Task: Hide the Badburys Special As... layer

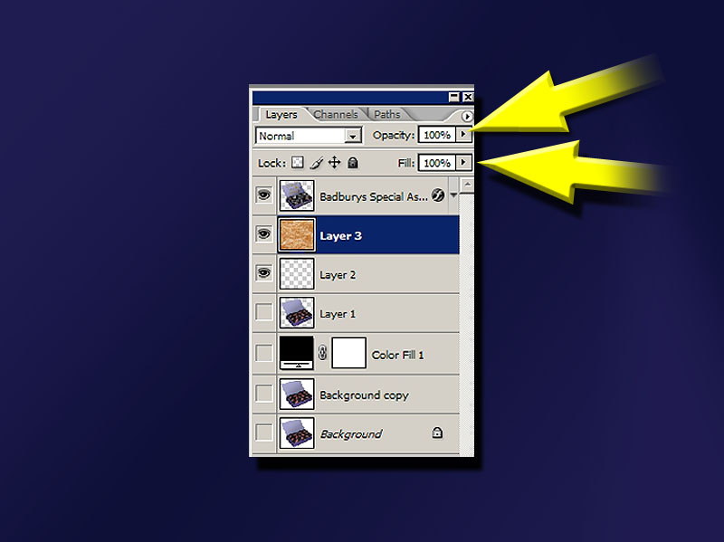Action: pos(263,195)
